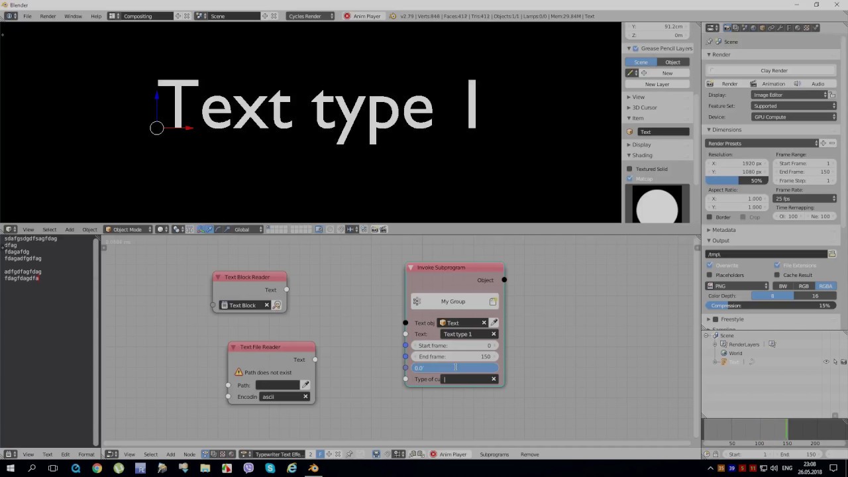Open the Window menu

click(73, 16)
